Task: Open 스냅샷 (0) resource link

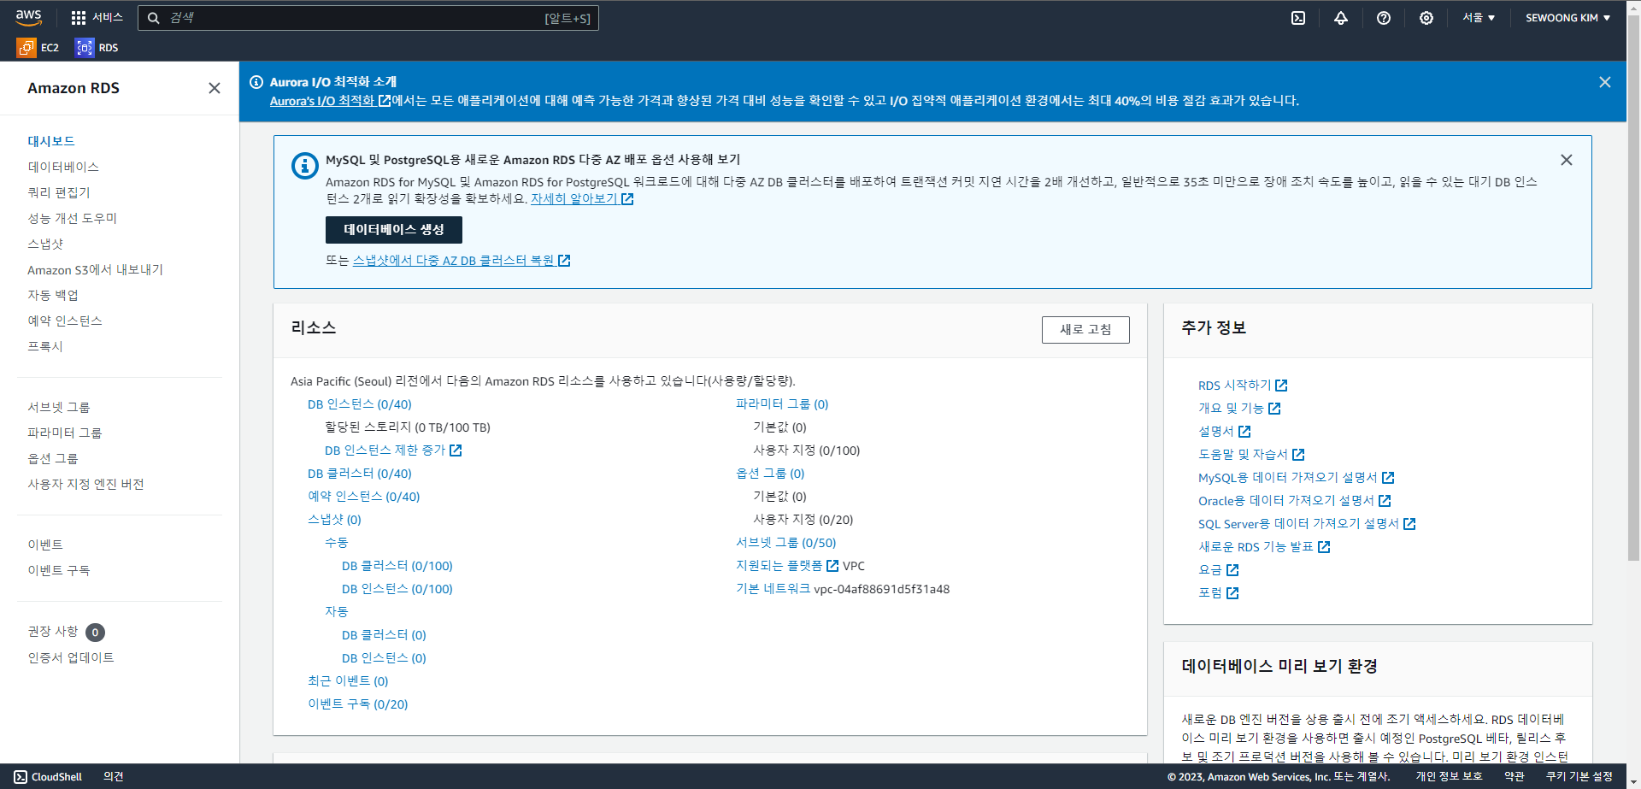Action: coord(334,520)
